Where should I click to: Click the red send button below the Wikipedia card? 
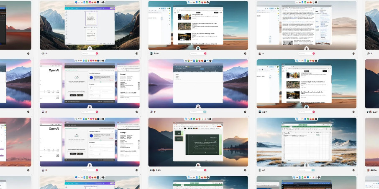pos(313,53)
